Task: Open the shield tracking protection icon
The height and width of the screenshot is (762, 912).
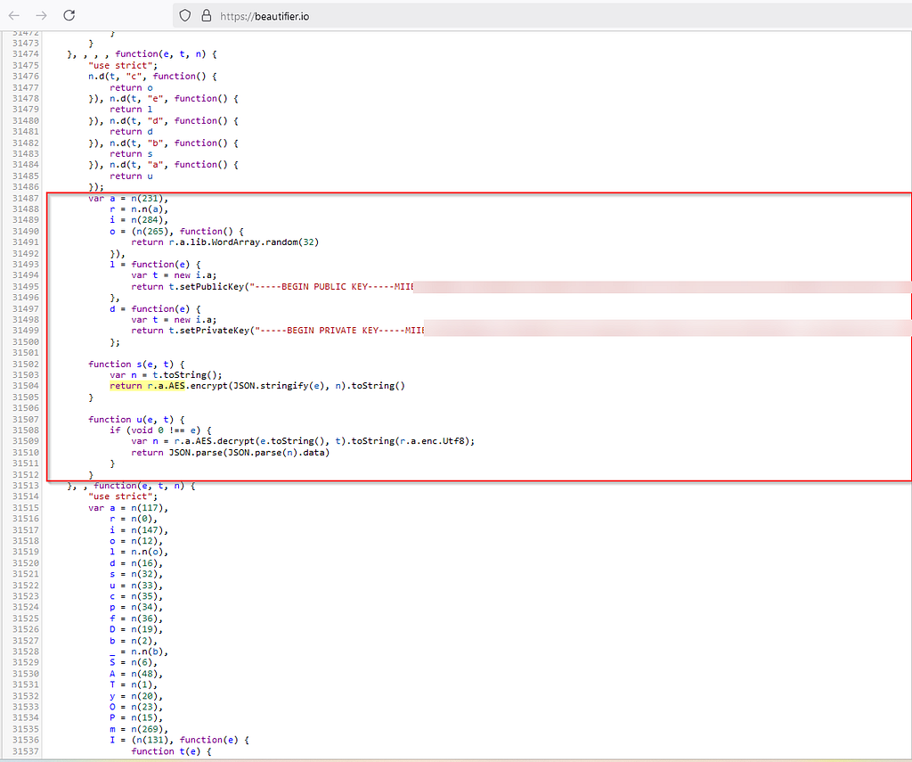Action: 185,16
